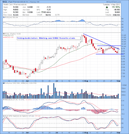Click the RIGL ticker symbol title
The image size is (129, 134).
[5, 2]
